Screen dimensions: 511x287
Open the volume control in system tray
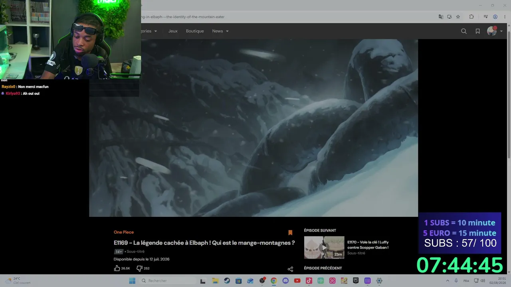(x=483, y=281)
